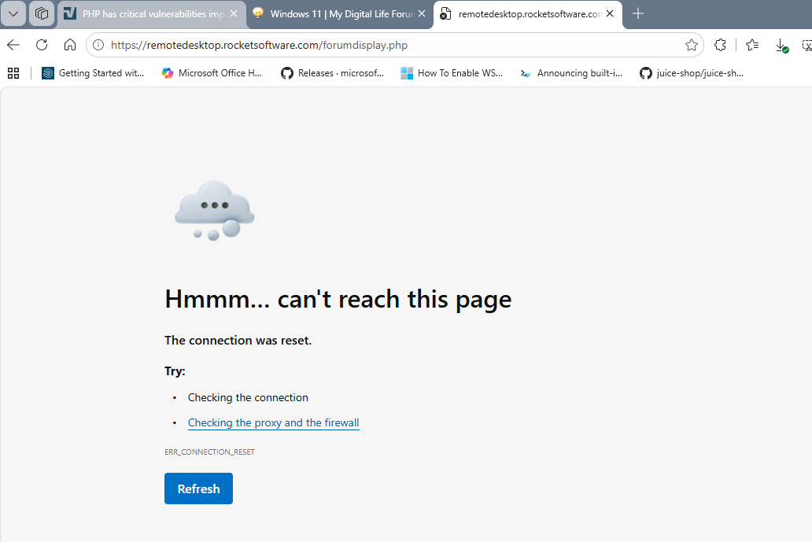Open the tab actions workspaces icon

click(42, 14)
